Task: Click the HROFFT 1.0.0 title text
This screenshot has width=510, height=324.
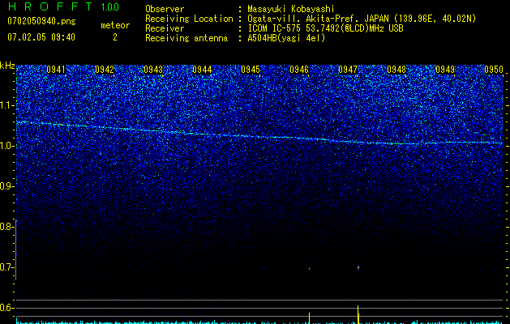Action: tap(63, 6)
